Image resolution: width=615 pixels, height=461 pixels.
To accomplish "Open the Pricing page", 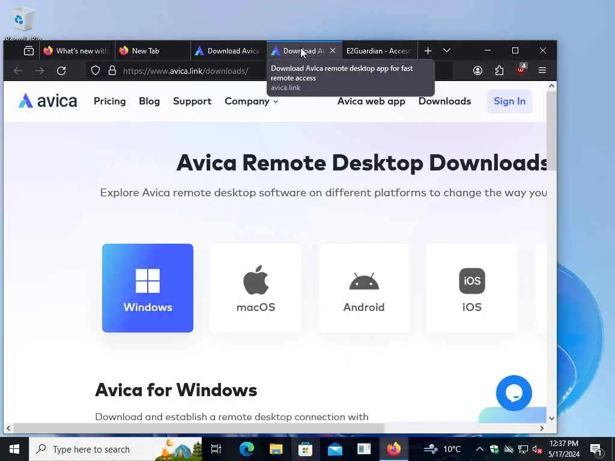I will (110, 101).
